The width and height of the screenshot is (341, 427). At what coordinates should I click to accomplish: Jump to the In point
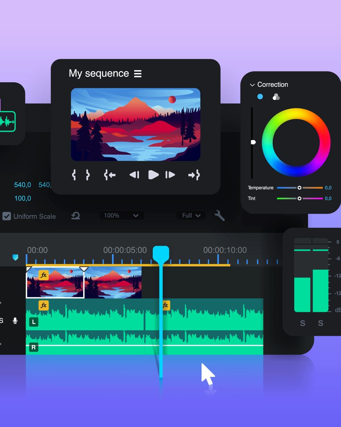[x=110, y=175]
